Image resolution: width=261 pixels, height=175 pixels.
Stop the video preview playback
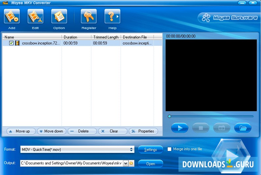(x=201, y=128)
